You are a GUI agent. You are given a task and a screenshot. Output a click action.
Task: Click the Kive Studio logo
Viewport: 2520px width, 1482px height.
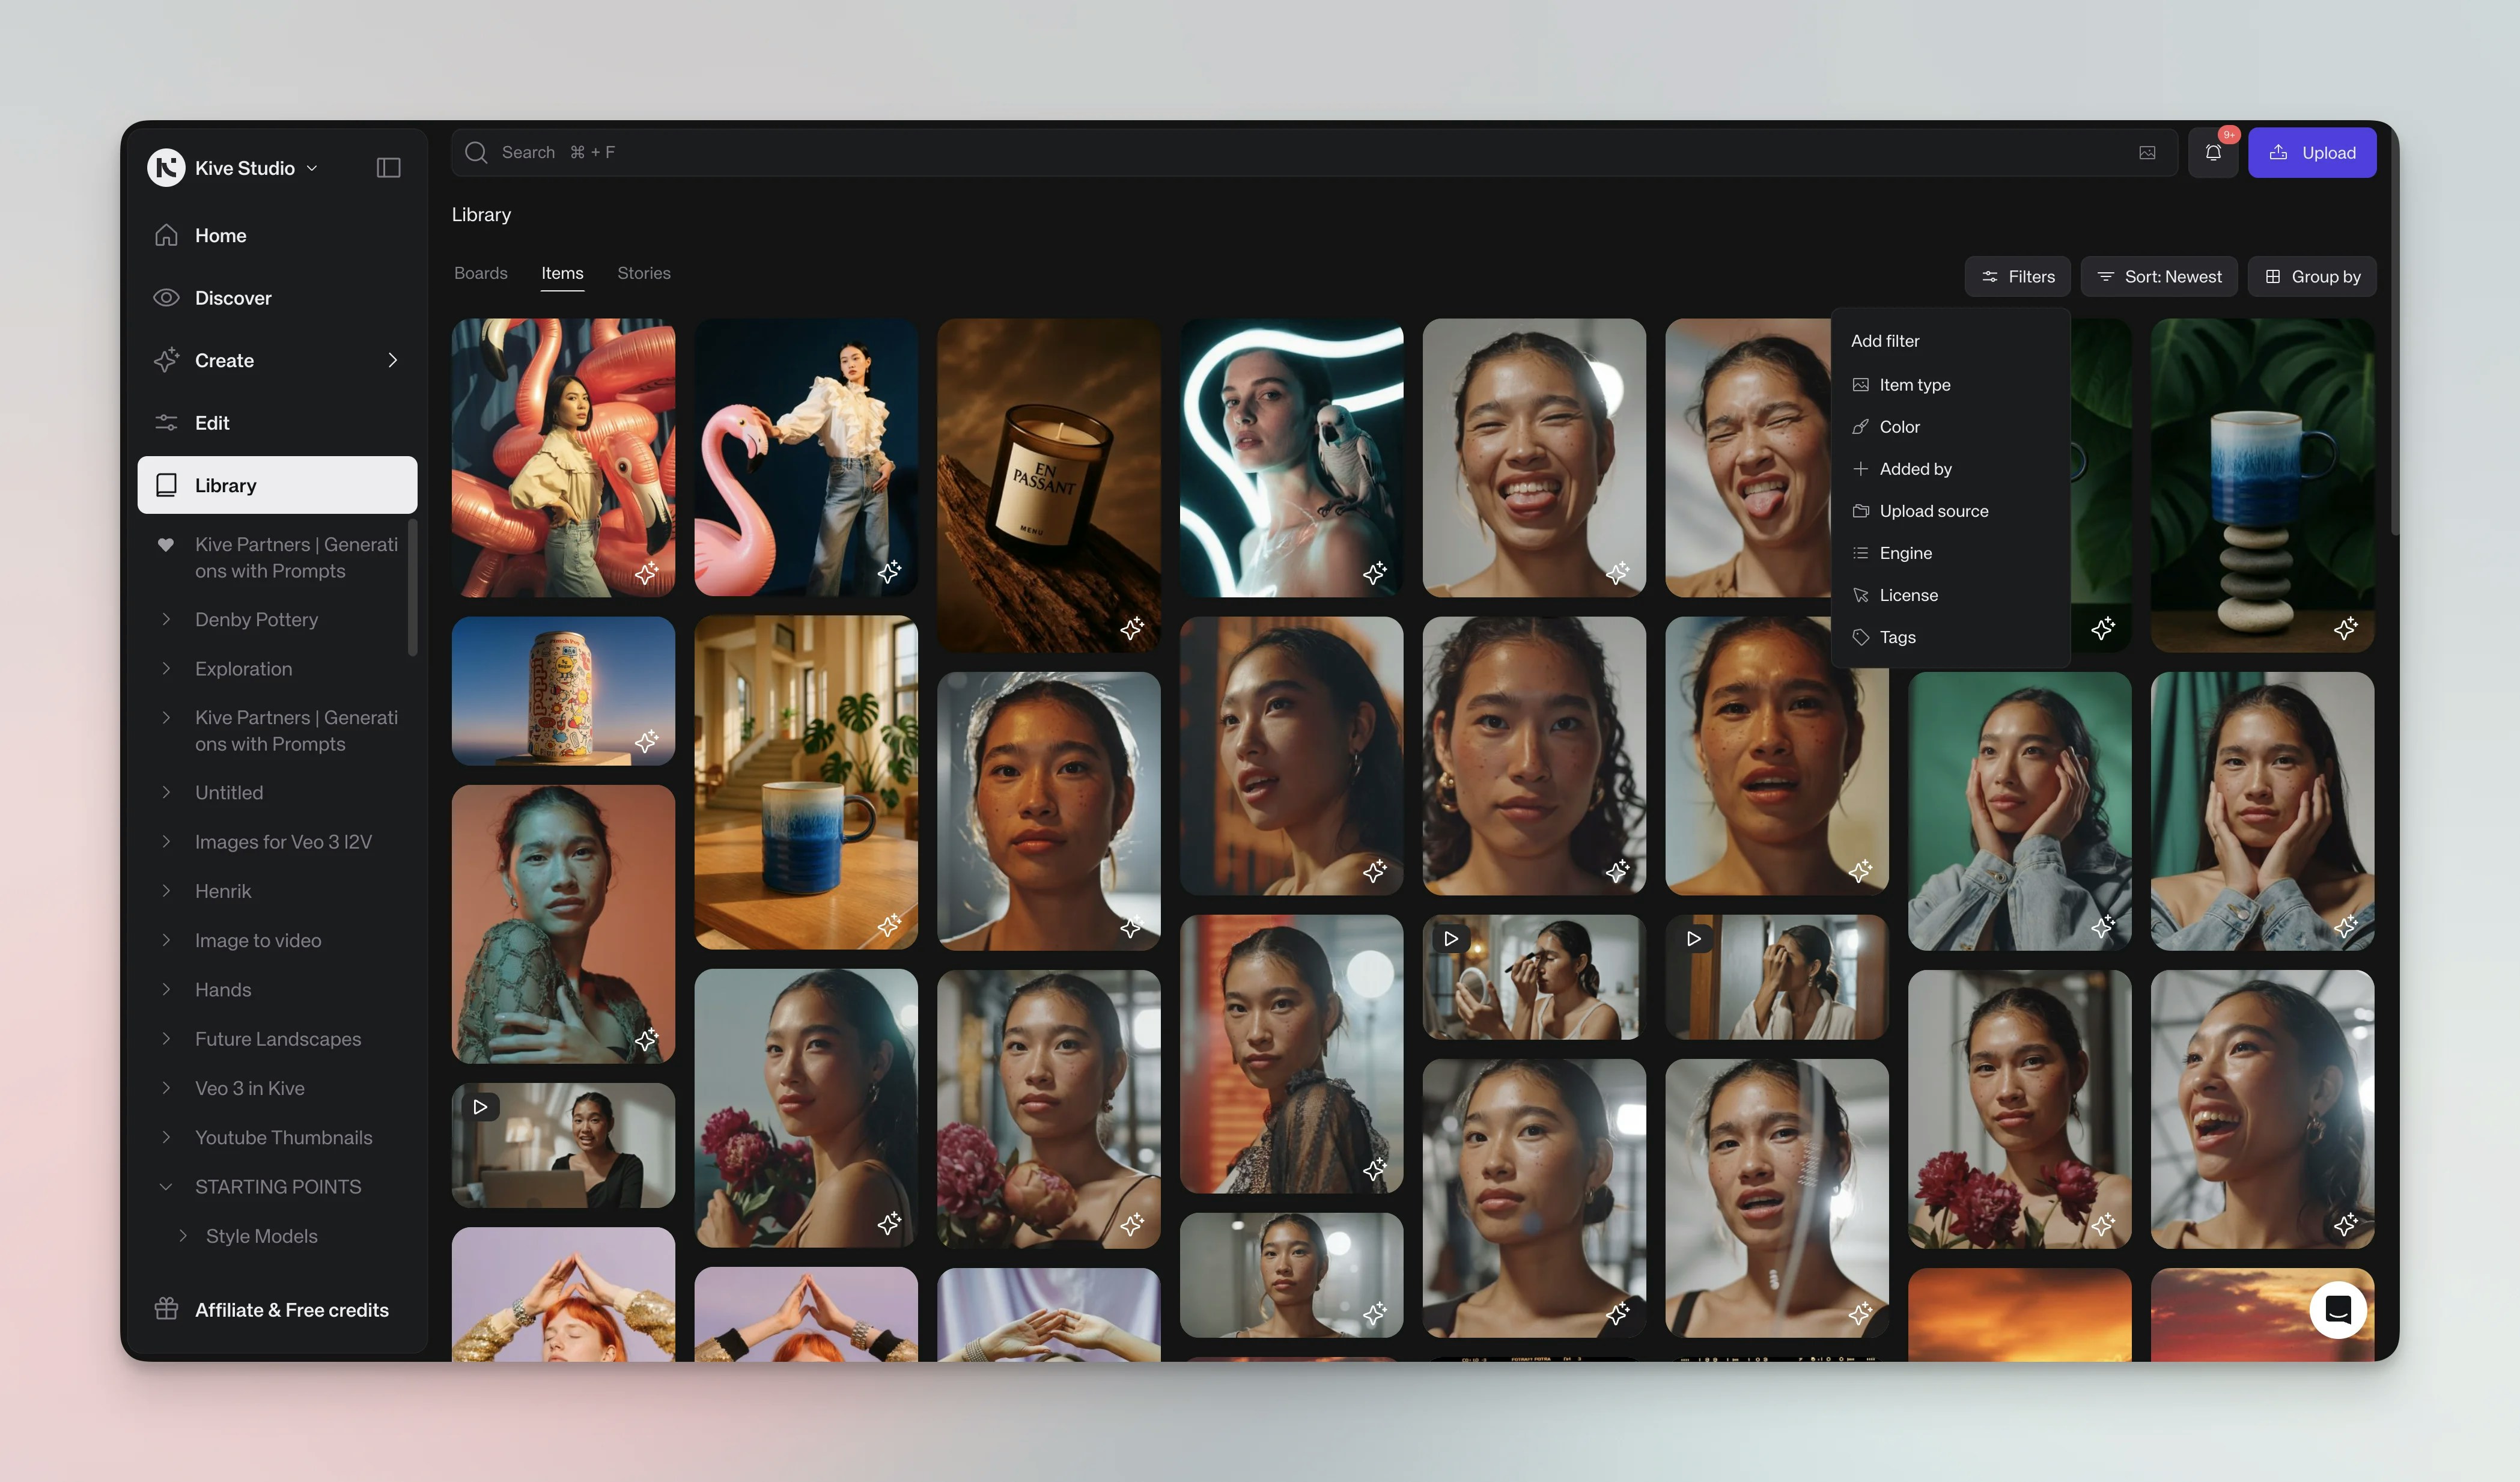166,168
